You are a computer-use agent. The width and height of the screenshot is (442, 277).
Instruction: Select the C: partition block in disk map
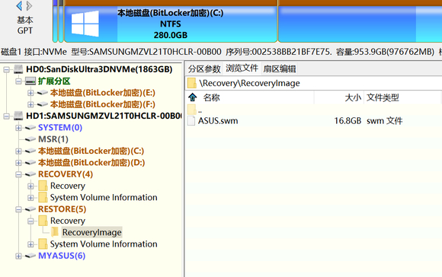171,24
